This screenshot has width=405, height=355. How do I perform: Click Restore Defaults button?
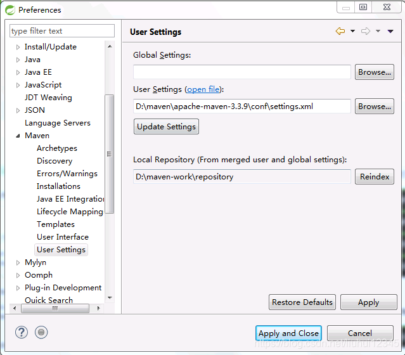[x=302, y=302]
